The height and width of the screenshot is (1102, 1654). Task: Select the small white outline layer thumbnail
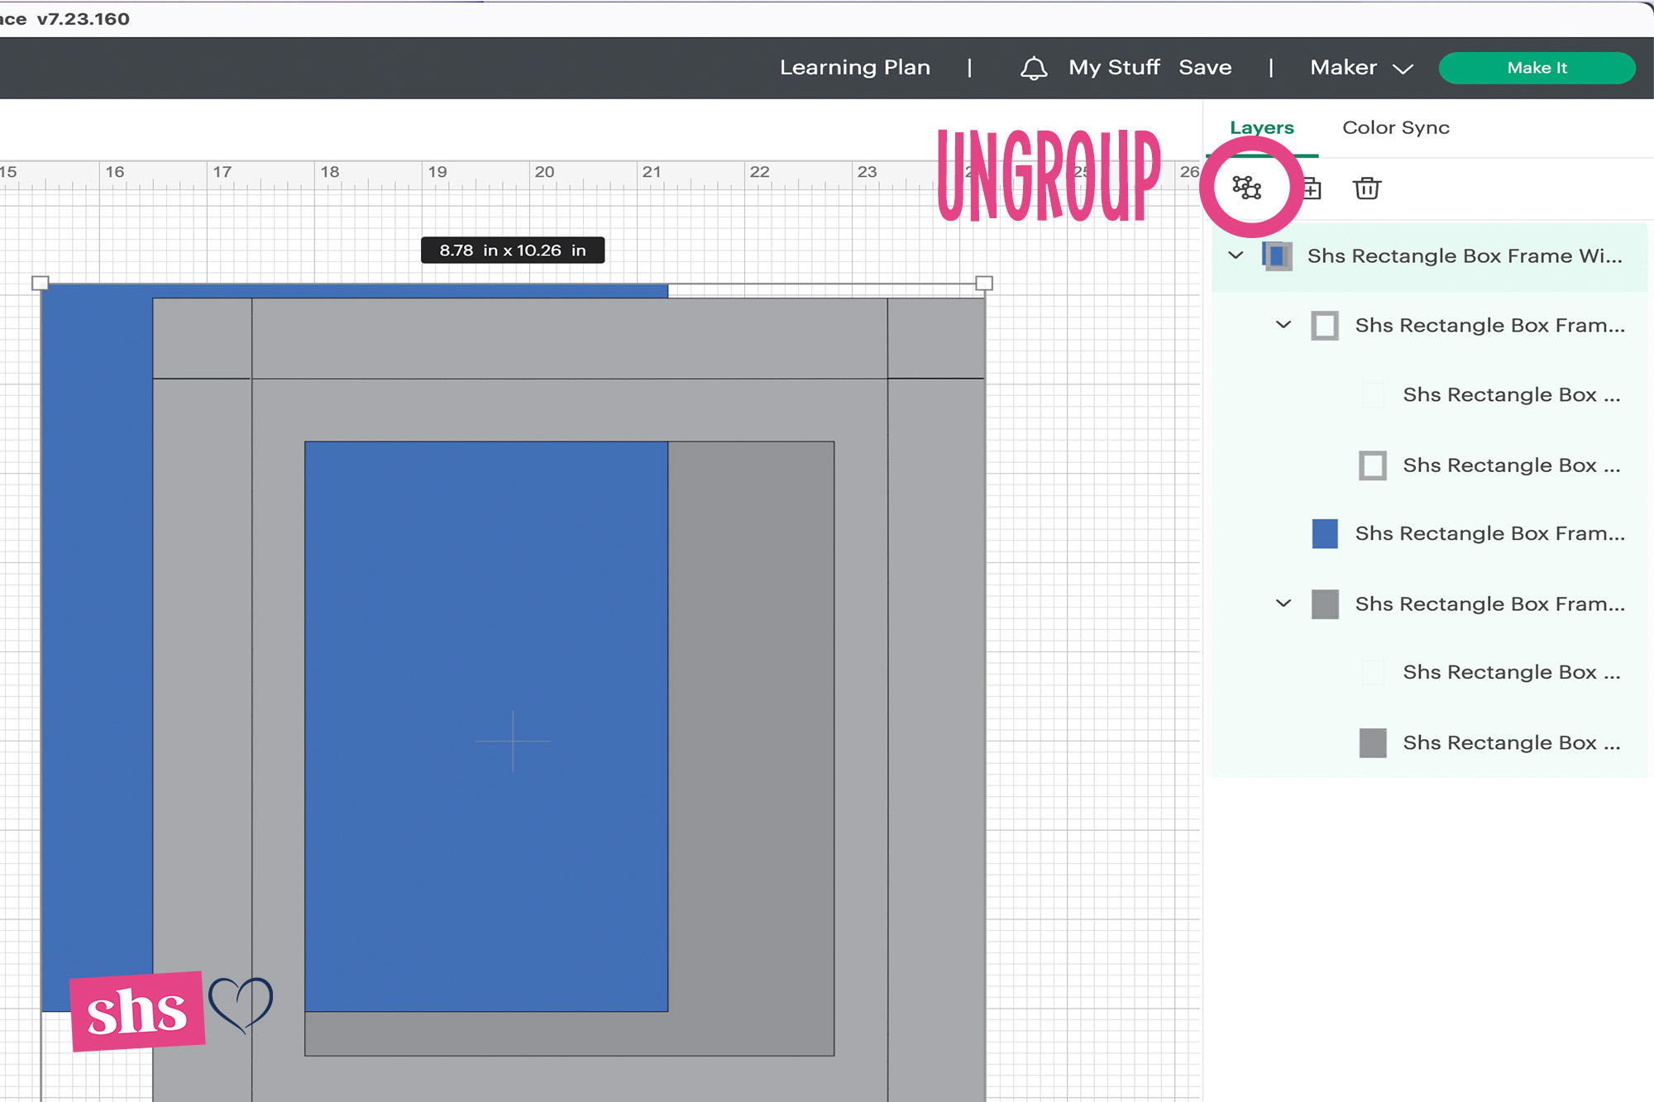pos(1373,394)
